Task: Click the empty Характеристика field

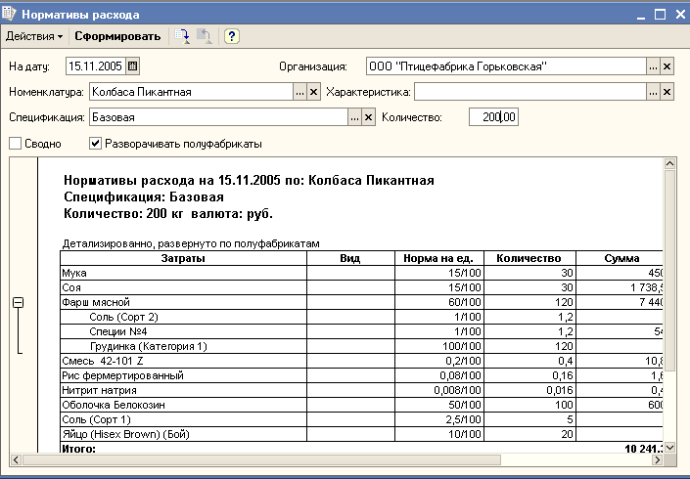Action: [530, 92]
